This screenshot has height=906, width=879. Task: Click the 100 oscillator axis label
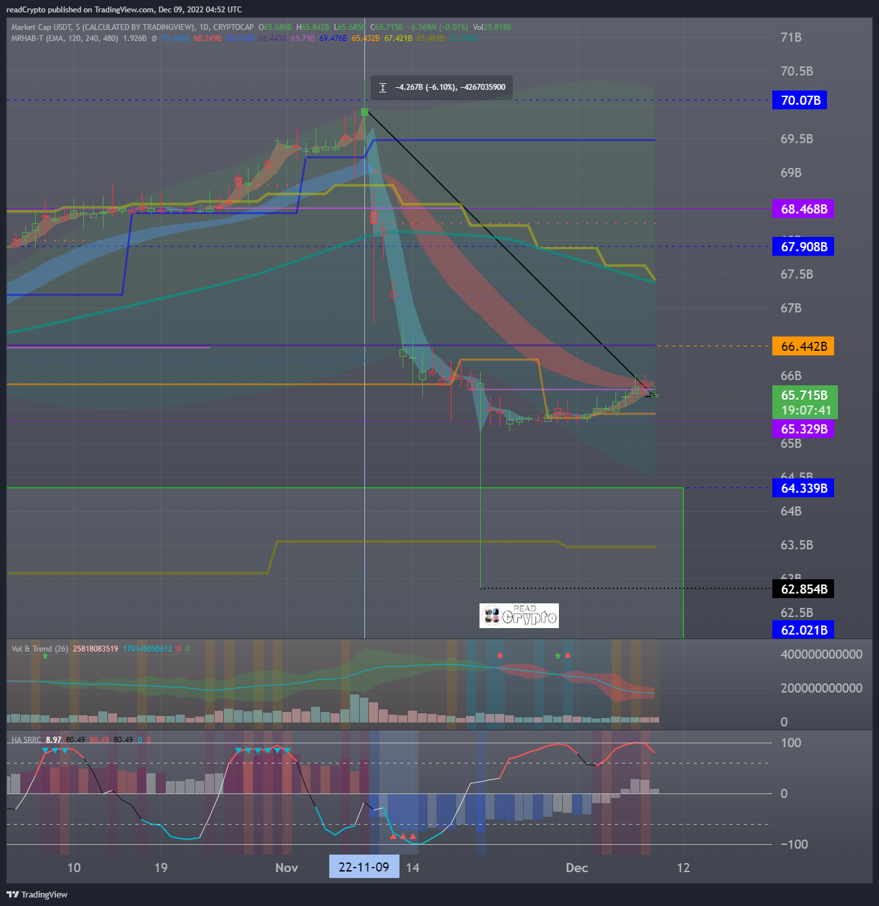[x=791, y=743]
